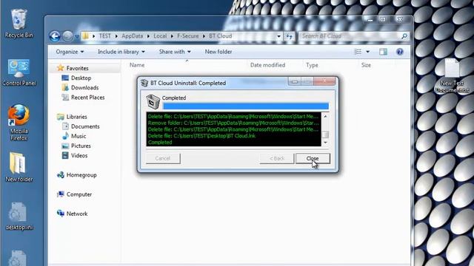This screenshot has width=474, height=266.
Task: Open the recent pages dropdown beside Forward
Action: pyautogui.click(x=77, y=36)
